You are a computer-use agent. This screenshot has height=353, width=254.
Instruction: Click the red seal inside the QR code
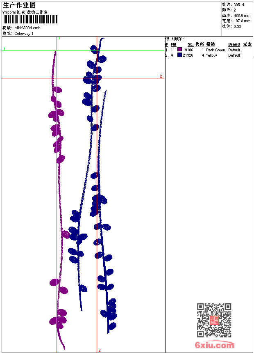pyautogui.click(x=214, y=320)
